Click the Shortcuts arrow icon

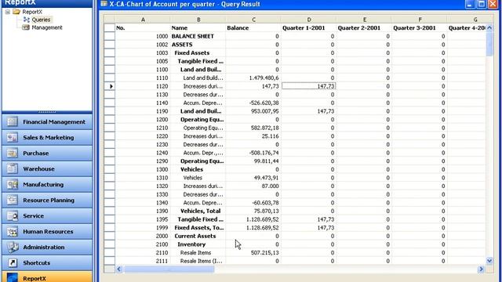[x=13, y=263]
